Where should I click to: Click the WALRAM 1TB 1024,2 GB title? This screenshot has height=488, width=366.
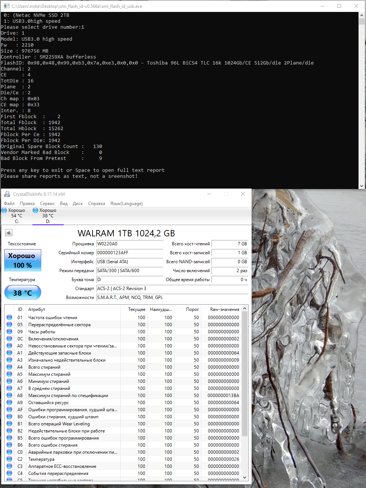[x=126, y=233]
